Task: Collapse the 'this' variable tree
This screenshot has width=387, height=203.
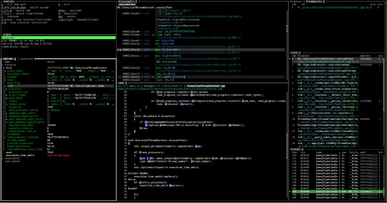Action: 4,68
